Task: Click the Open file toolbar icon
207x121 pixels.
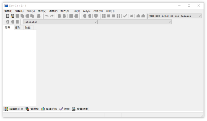Action: point(12,16)
